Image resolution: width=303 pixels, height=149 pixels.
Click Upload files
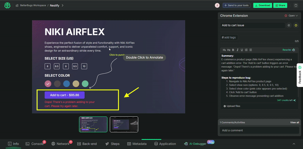pyautogui.click(x=232, y=106)
